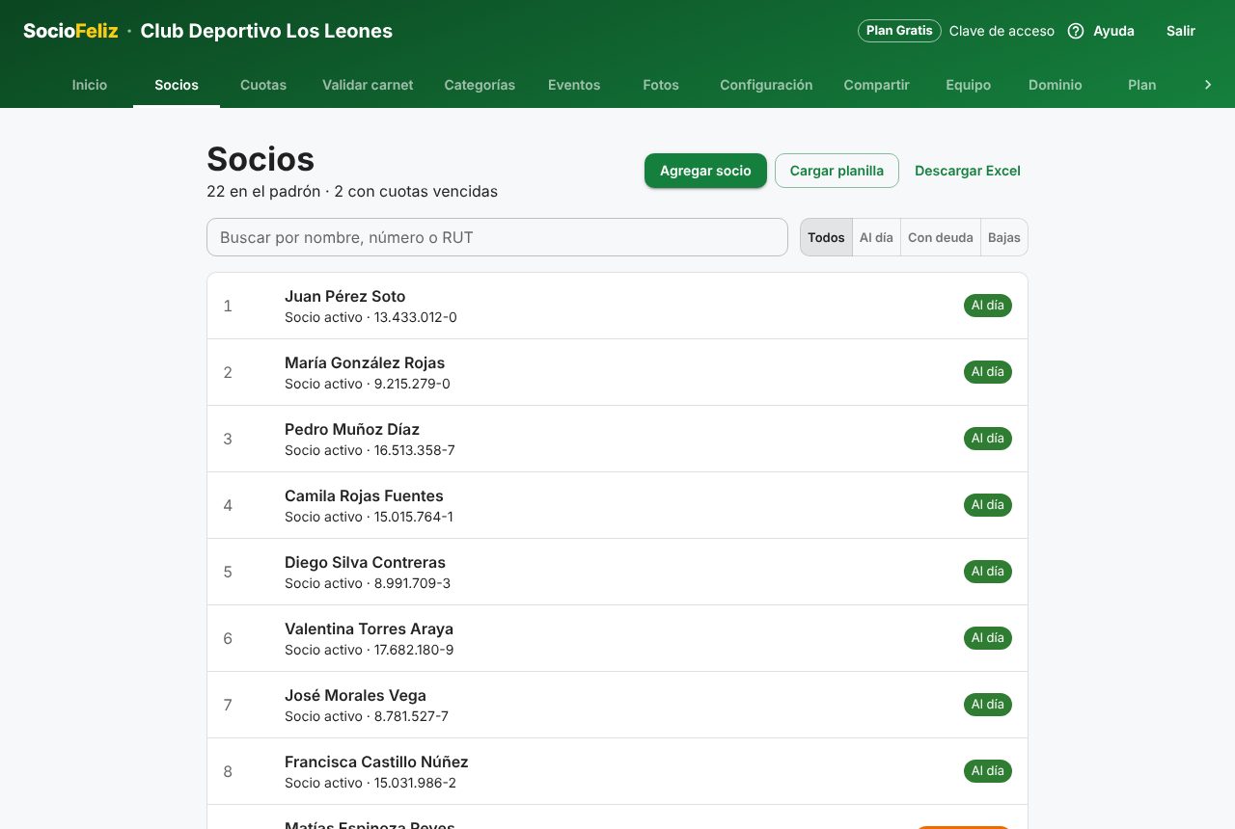This screenshot has height=829, width=1235.
Task: Select the Eventos tab
Action: (574, 85)
